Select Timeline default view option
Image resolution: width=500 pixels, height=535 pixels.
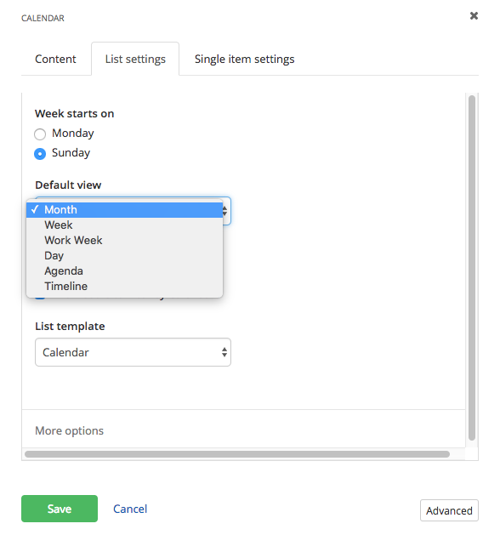[x=124, y=287]
